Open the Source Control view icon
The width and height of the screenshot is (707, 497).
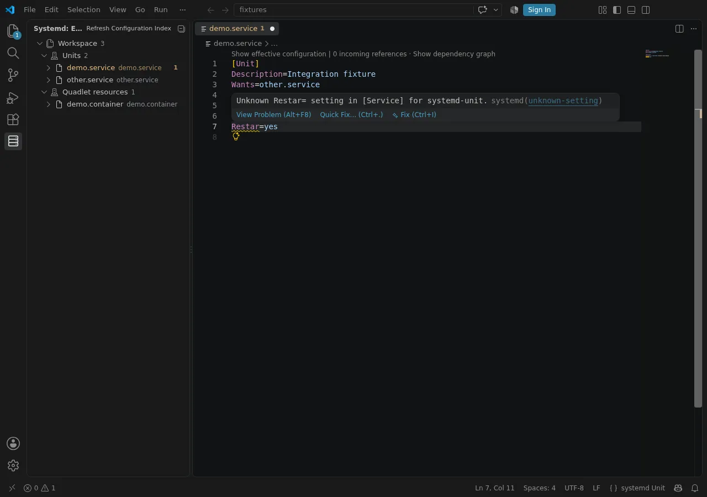(13, 75)
